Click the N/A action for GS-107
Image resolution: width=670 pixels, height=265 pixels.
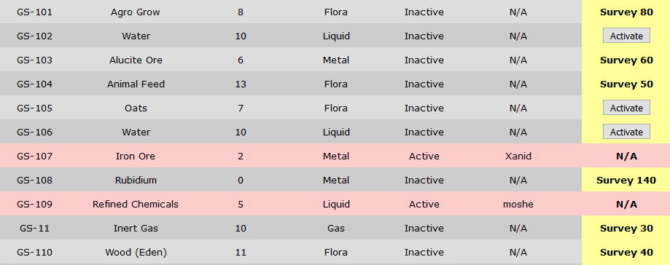point(626,157)
